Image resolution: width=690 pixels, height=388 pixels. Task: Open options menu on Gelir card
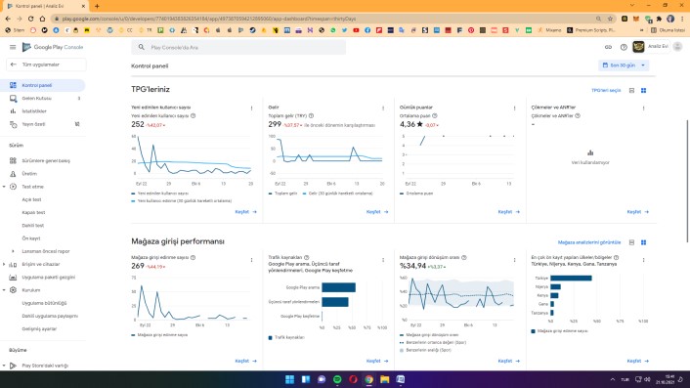coord(383,108)
